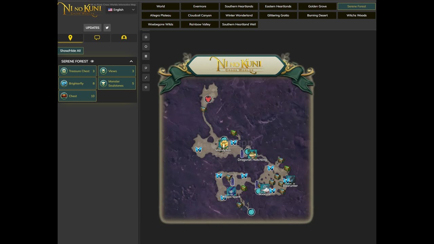Click the note icon on map toolbar
434x244 pixels.
coord(146,67)
